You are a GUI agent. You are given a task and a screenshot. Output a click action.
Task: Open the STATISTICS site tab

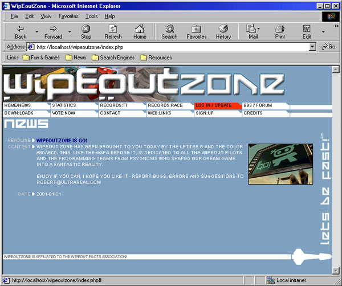point(74,106)
